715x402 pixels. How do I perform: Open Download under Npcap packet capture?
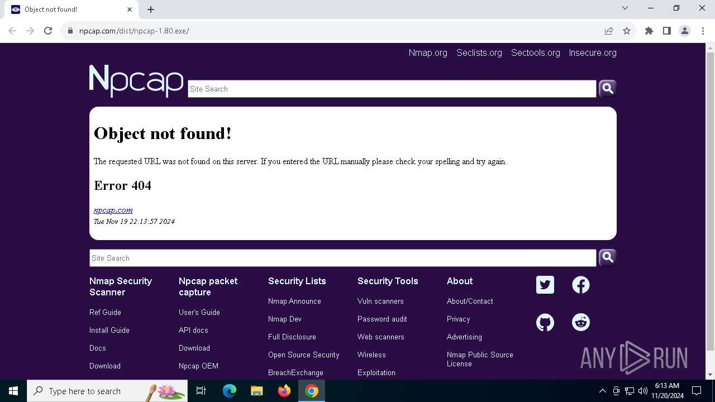point(194,348)
